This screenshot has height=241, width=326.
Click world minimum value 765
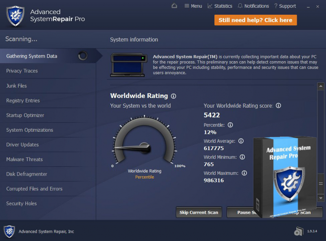(209, 164)
